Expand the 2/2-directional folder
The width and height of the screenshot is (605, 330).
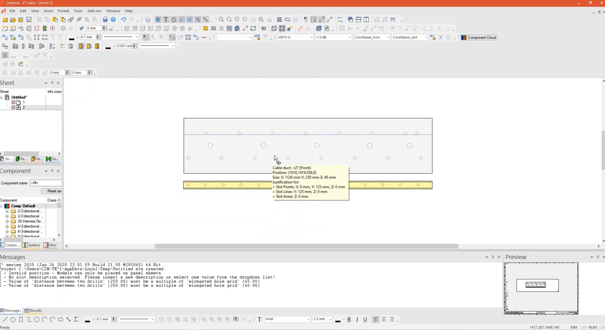click(7, 211)
